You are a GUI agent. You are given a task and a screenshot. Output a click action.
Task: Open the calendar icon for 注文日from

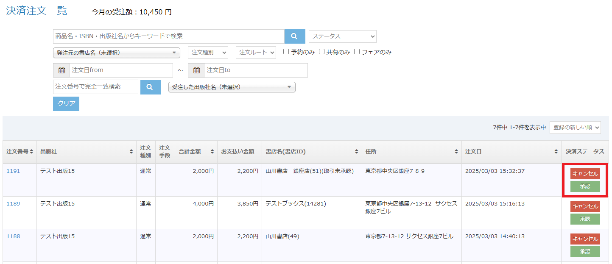[x=61, y=70]
